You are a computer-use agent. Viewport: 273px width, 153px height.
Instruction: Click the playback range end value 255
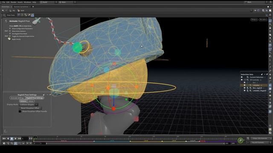[227, 144]
